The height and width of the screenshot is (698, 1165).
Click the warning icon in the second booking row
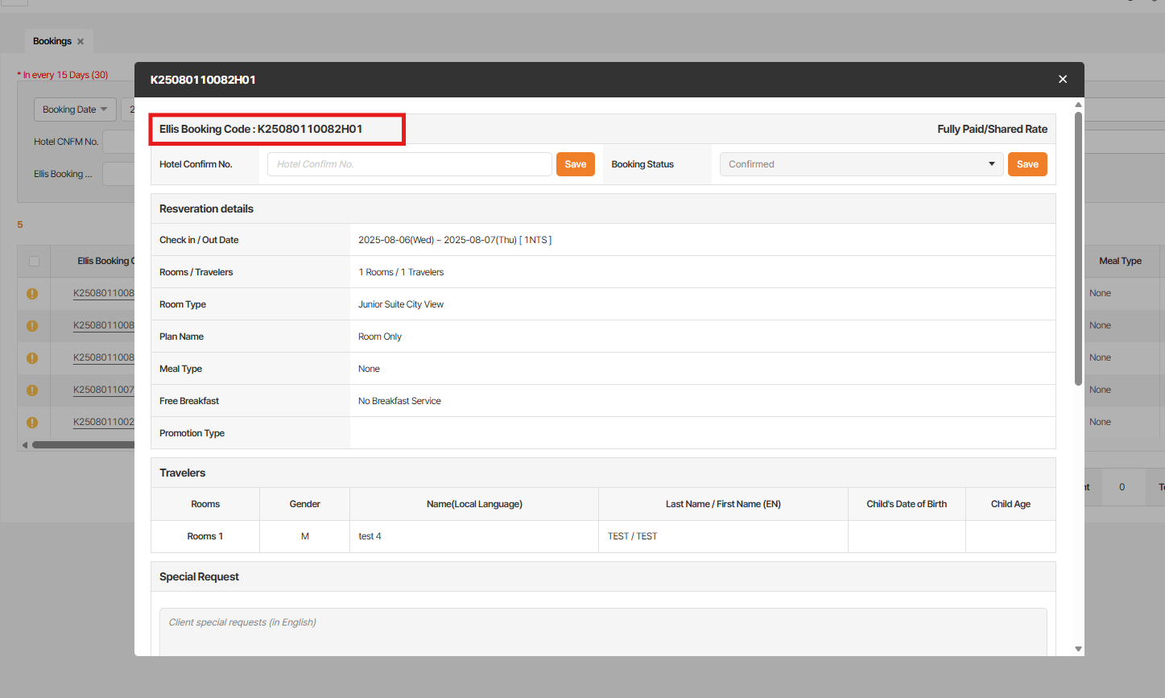pos(32,326)
